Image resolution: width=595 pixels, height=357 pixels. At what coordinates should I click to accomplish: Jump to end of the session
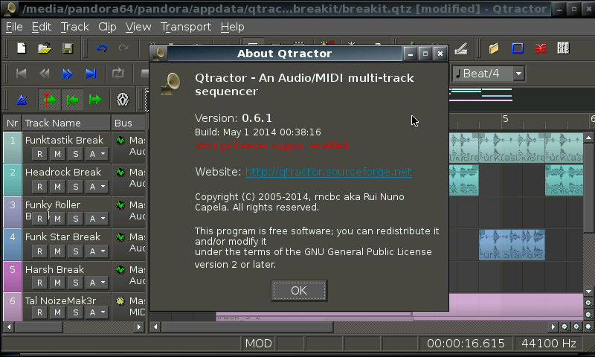click(91, 74)
